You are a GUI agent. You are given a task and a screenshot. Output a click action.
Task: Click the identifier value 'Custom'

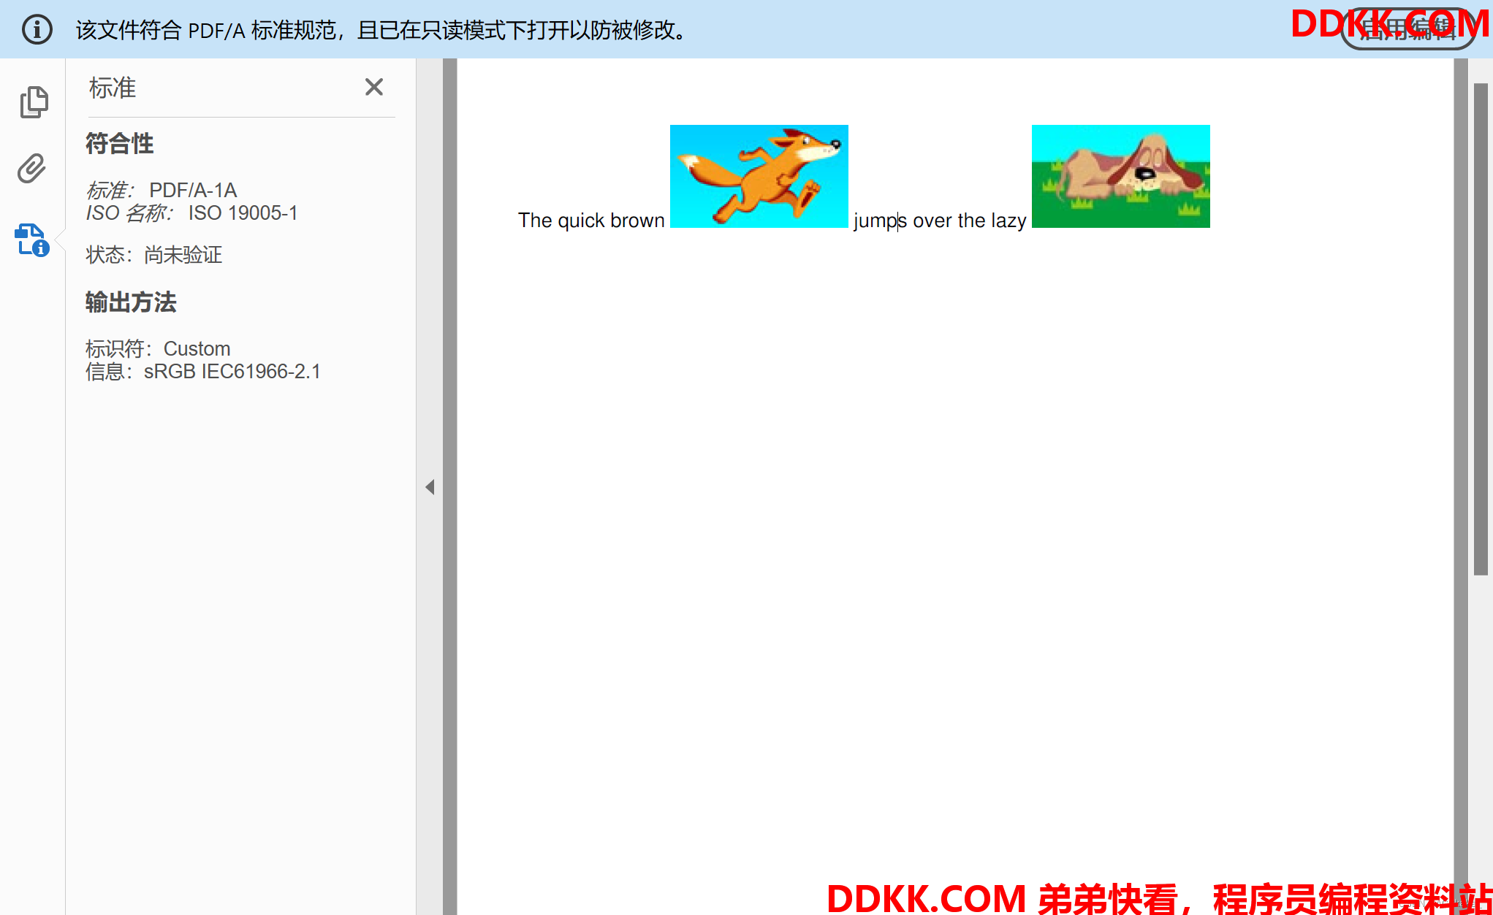click(x=197, y=348)
